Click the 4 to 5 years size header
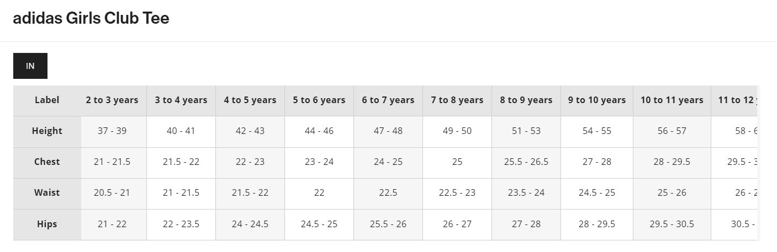 pos(250,100)
